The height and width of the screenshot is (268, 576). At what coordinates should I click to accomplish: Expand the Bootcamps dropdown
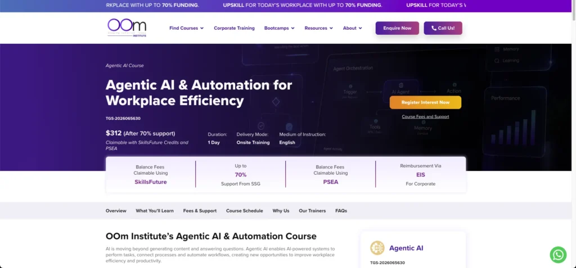coord(279,28)
